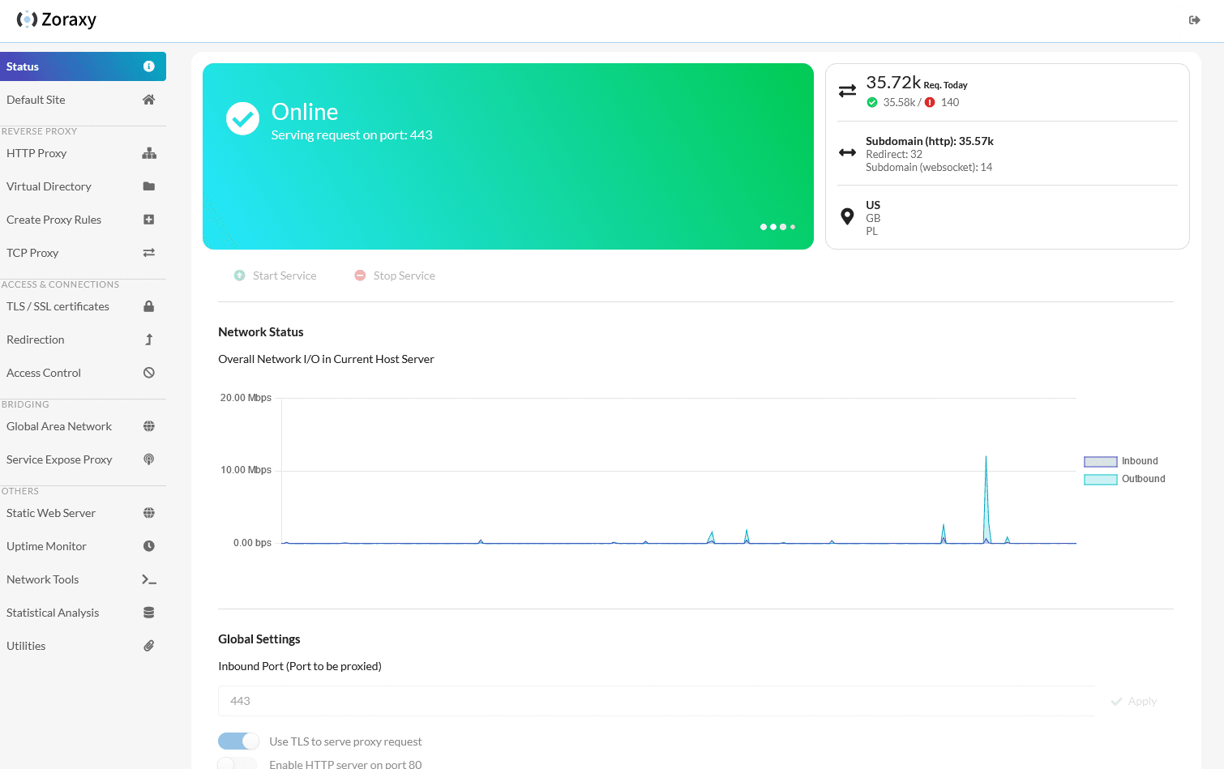Screen dimensions: 1224x769
Task: Click the Uptime Monitor clock icon
Action: pyautogui.click(x=149, y=546)
